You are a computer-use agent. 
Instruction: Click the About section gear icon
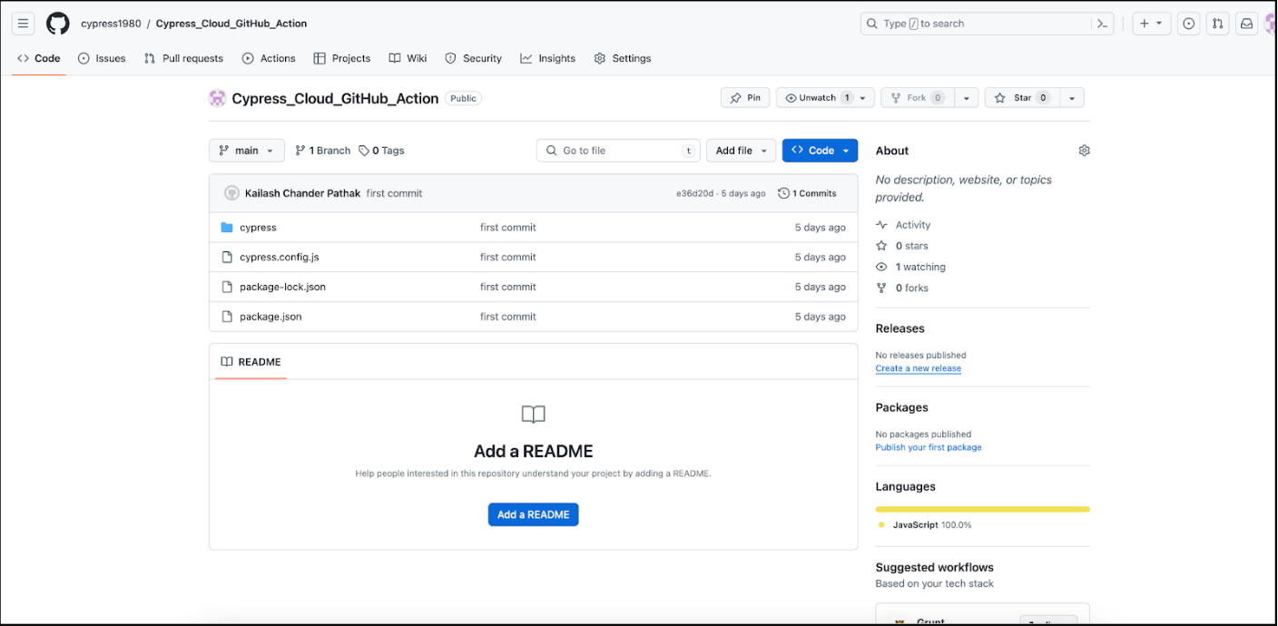click(1084, 151)
